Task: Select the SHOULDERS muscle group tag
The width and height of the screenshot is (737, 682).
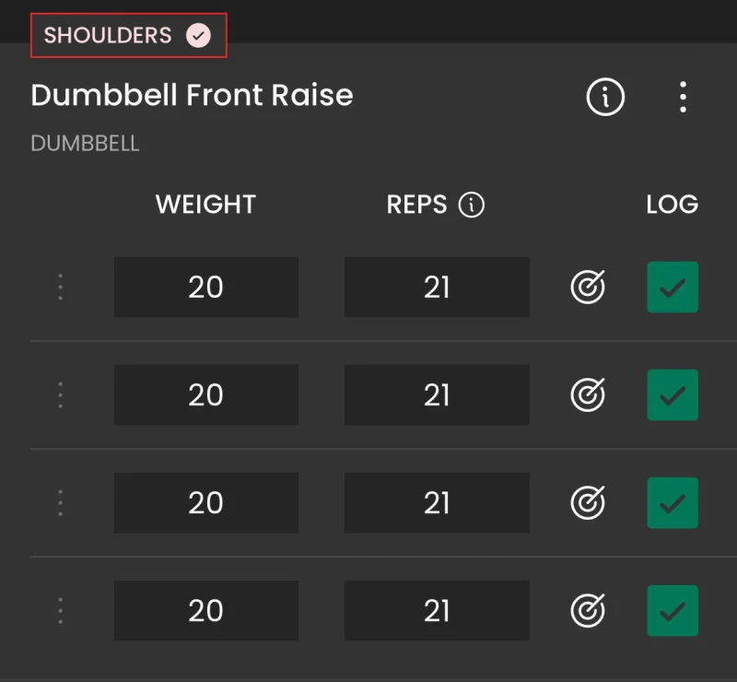Action: click(129, 35)
